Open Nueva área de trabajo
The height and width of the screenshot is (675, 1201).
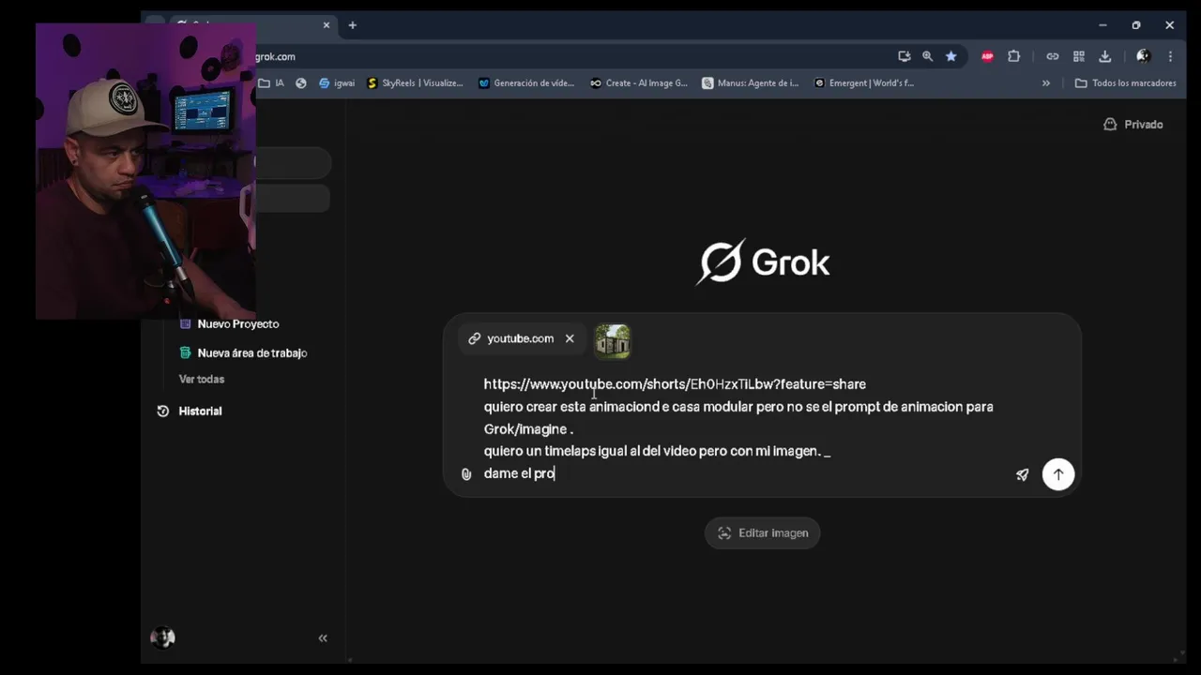click(243, 352)
